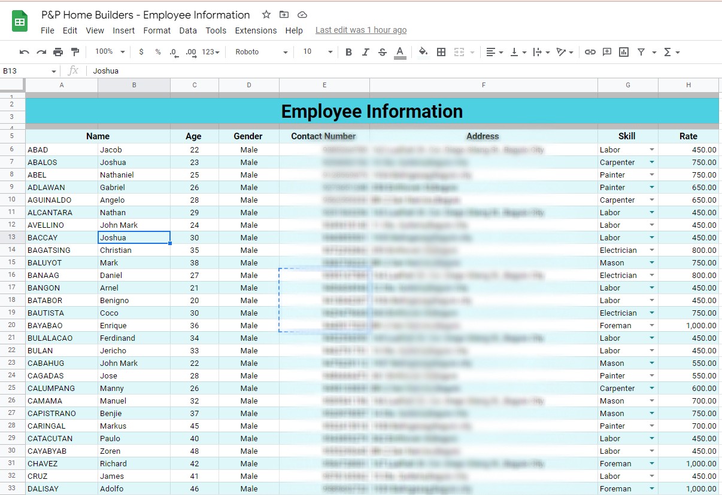722x495 pixels.
Task: Open the Horizontal align tool
Action: (494, 52)
